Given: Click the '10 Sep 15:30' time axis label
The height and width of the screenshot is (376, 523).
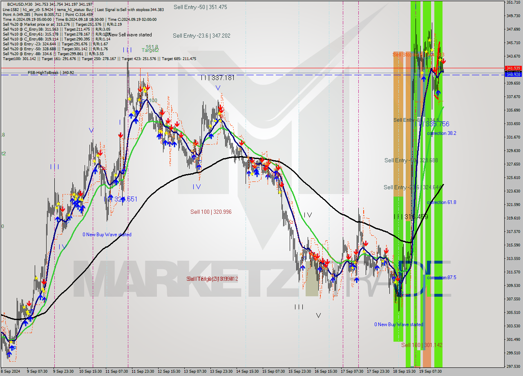Looking at the screenshot, I should [90, 372].
